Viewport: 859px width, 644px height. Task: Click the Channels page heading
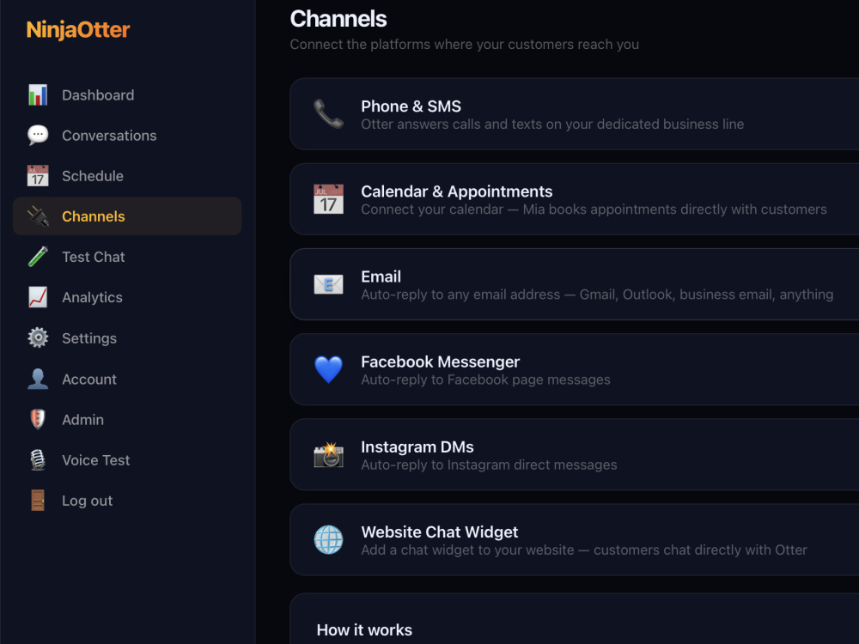(338, 19)
